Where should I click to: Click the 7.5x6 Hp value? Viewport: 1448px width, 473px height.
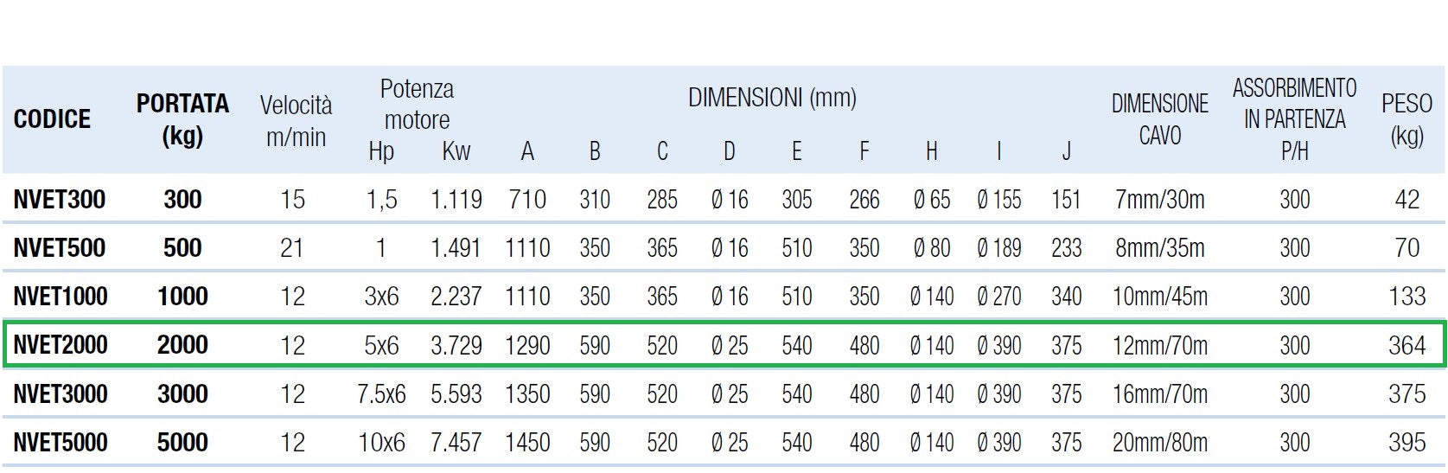(381, 394)
